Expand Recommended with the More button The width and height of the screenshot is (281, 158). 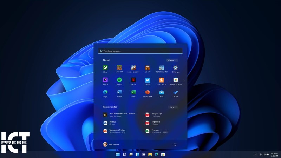click(172, 107)
